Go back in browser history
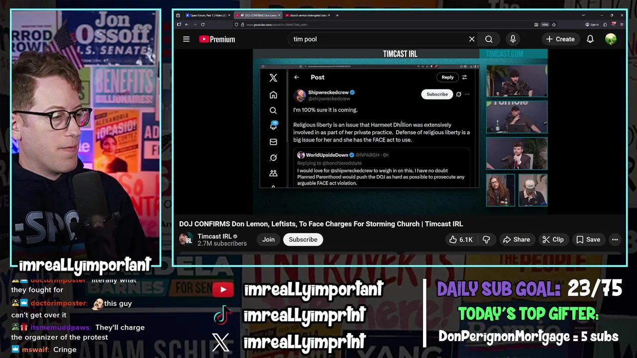637x358 pixels. [x=187, y=24]
